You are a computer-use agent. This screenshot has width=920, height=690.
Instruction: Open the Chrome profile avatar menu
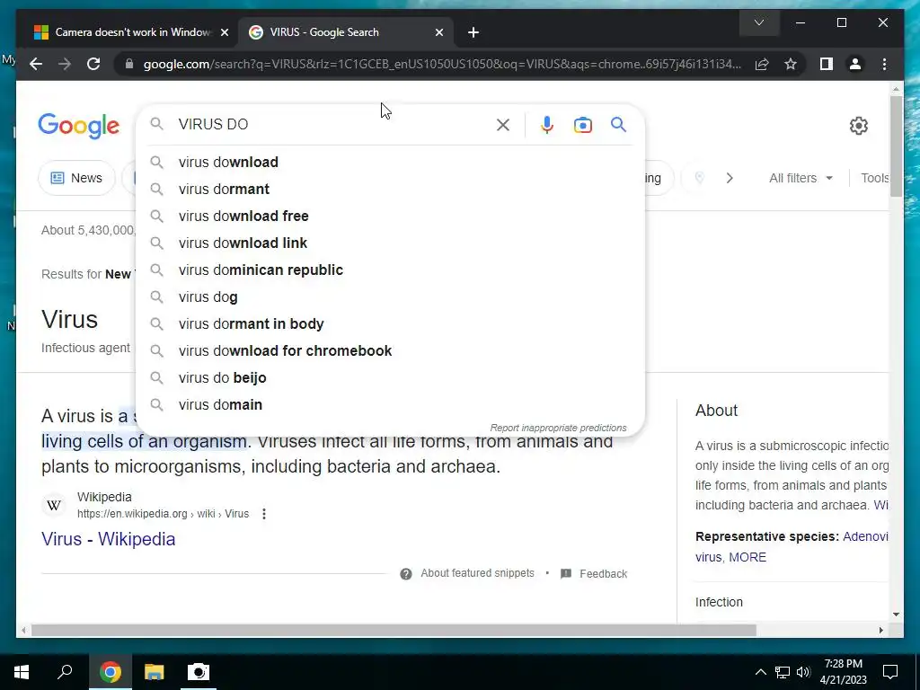coord(855,64)
